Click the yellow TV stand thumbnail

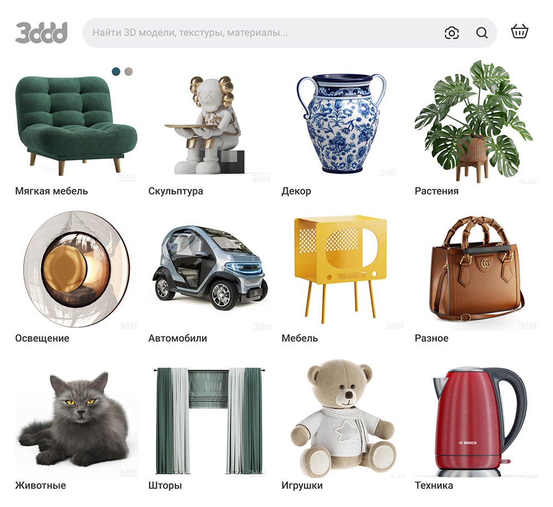point(340,269)
